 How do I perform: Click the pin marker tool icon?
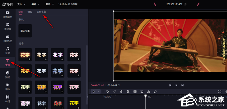(x=155, y=91)
